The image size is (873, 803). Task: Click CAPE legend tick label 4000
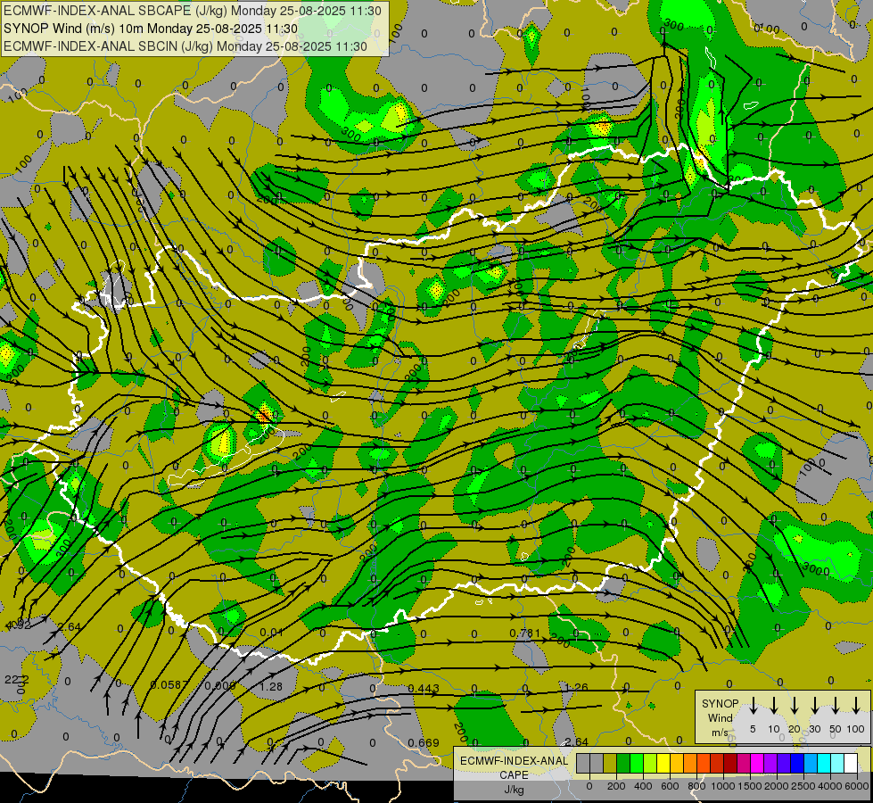[830, 786]
